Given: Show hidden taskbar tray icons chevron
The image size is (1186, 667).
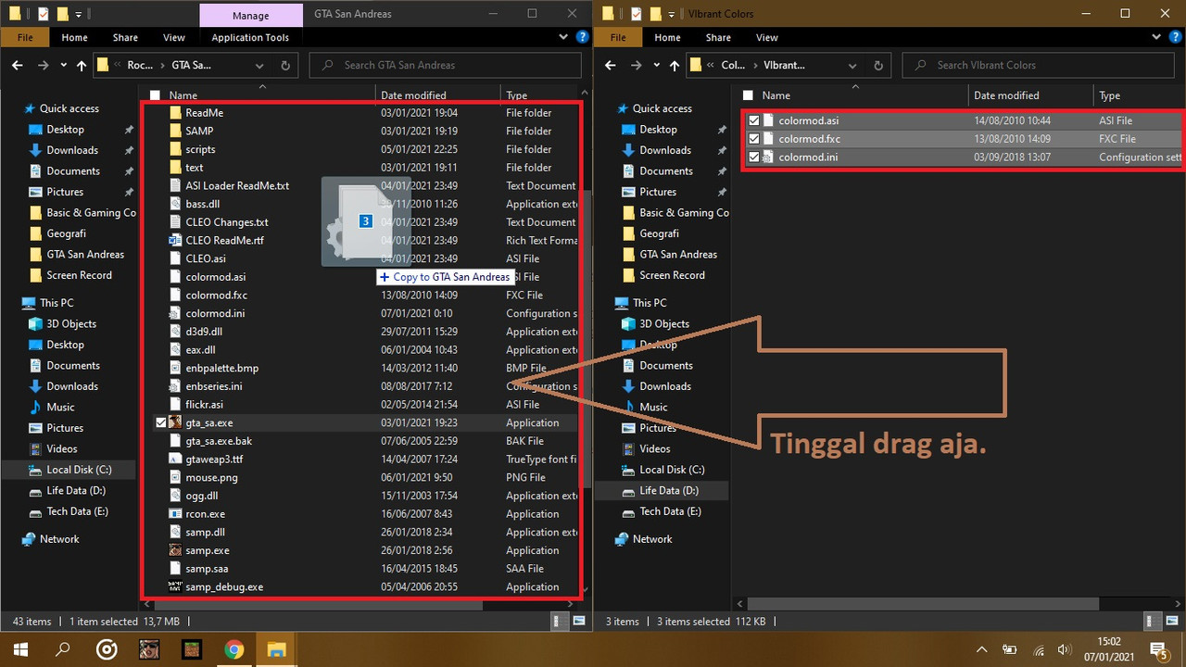Looking at the screenshot, I should [982, 649].
